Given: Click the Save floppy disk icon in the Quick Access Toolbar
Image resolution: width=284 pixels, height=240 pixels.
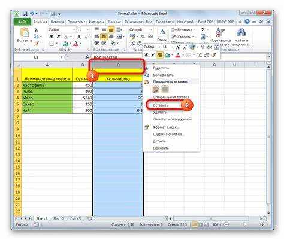Looking at the screenshot, I should click(x=25, y=14).
